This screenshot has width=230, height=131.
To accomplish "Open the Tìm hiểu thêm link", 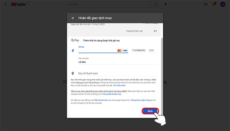I will point(119,85).
